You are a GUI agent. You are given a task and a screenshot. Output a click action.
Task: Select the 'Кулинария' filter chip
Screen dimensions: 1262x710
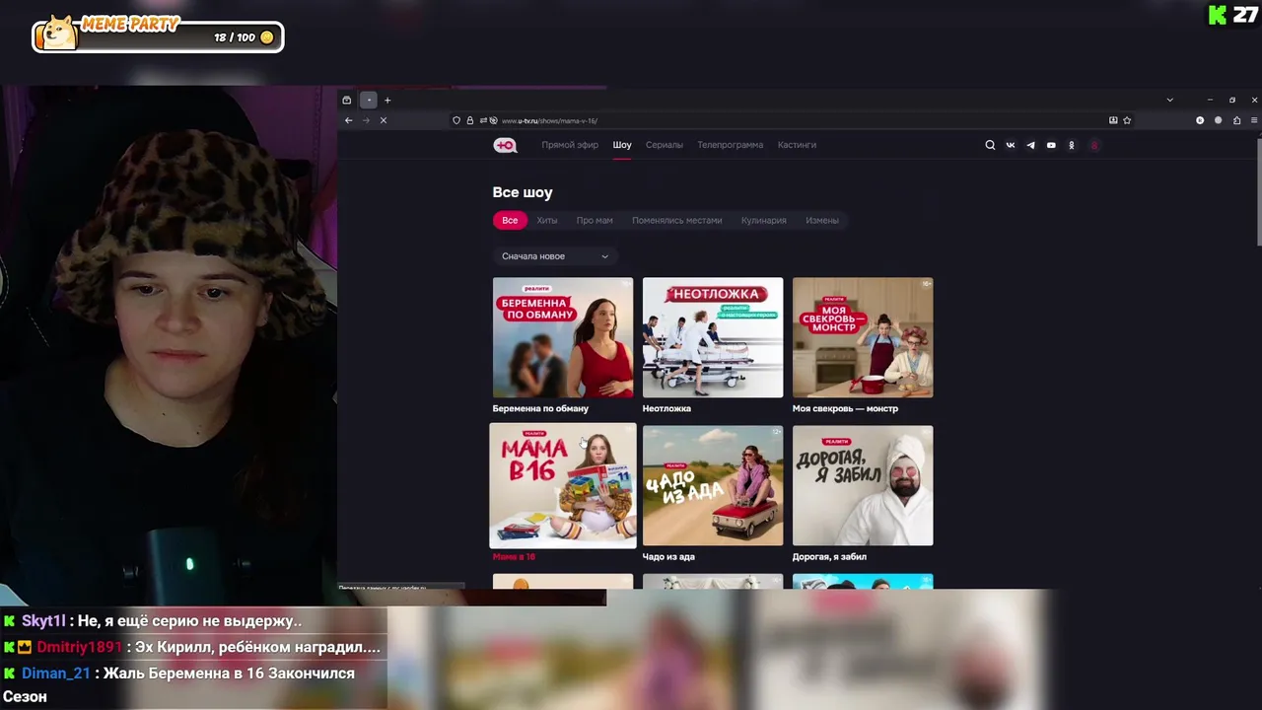(764, 220)
